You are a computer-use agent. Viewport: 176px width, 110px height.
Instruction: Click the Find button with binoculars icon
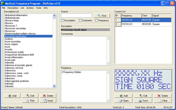pos(101,16)
